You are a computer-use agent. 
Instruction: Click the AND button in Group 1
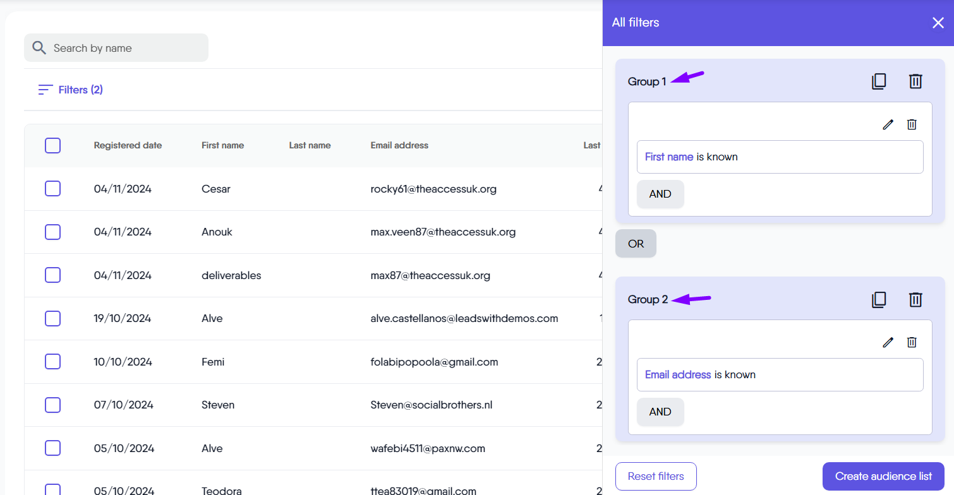pyautogui.click(x=660, y=194)
